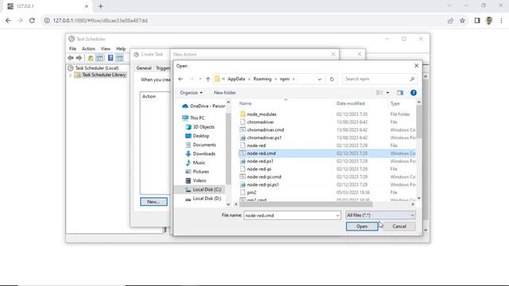The image size is (509, 286).
Task: Click Task Scheduler toolbar forward arrow
Action: [79, 58]
